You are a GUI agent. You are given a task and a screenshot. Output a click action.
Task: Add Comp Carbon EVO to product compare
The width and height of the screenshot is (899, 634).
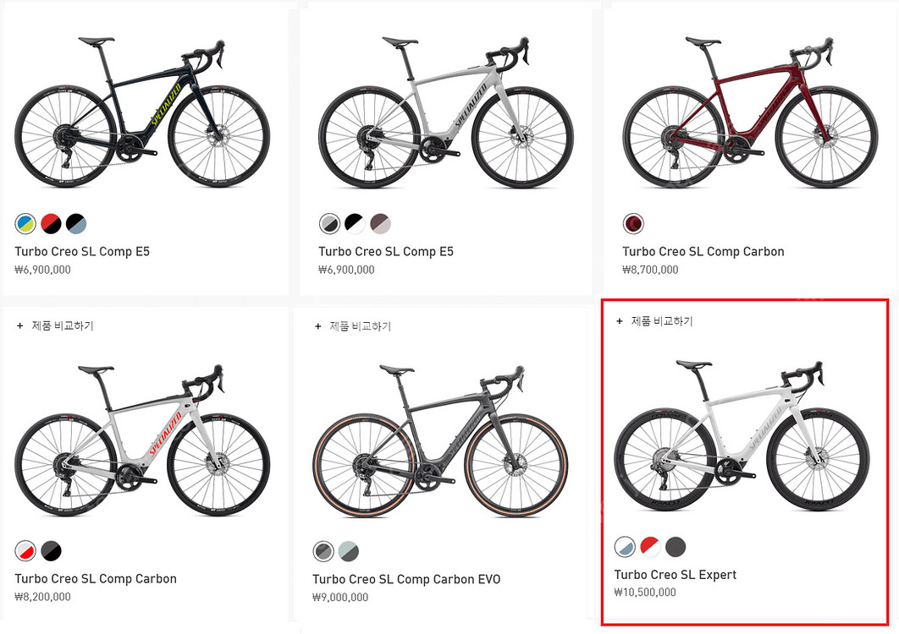[353, 326]
